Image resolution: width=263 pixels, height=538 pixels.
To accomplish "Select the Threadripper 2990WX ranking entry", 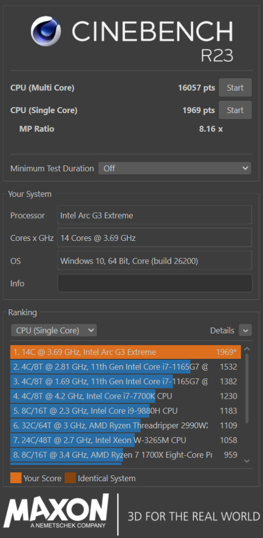I will (x=125, y=425).
